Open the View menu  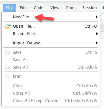pyautogui.click(x=55, y=8)
